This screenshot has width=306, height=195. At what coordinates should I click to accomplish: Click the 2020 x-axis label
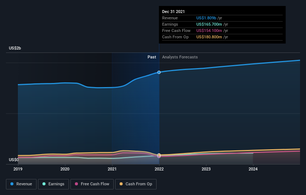click(65, 169)
